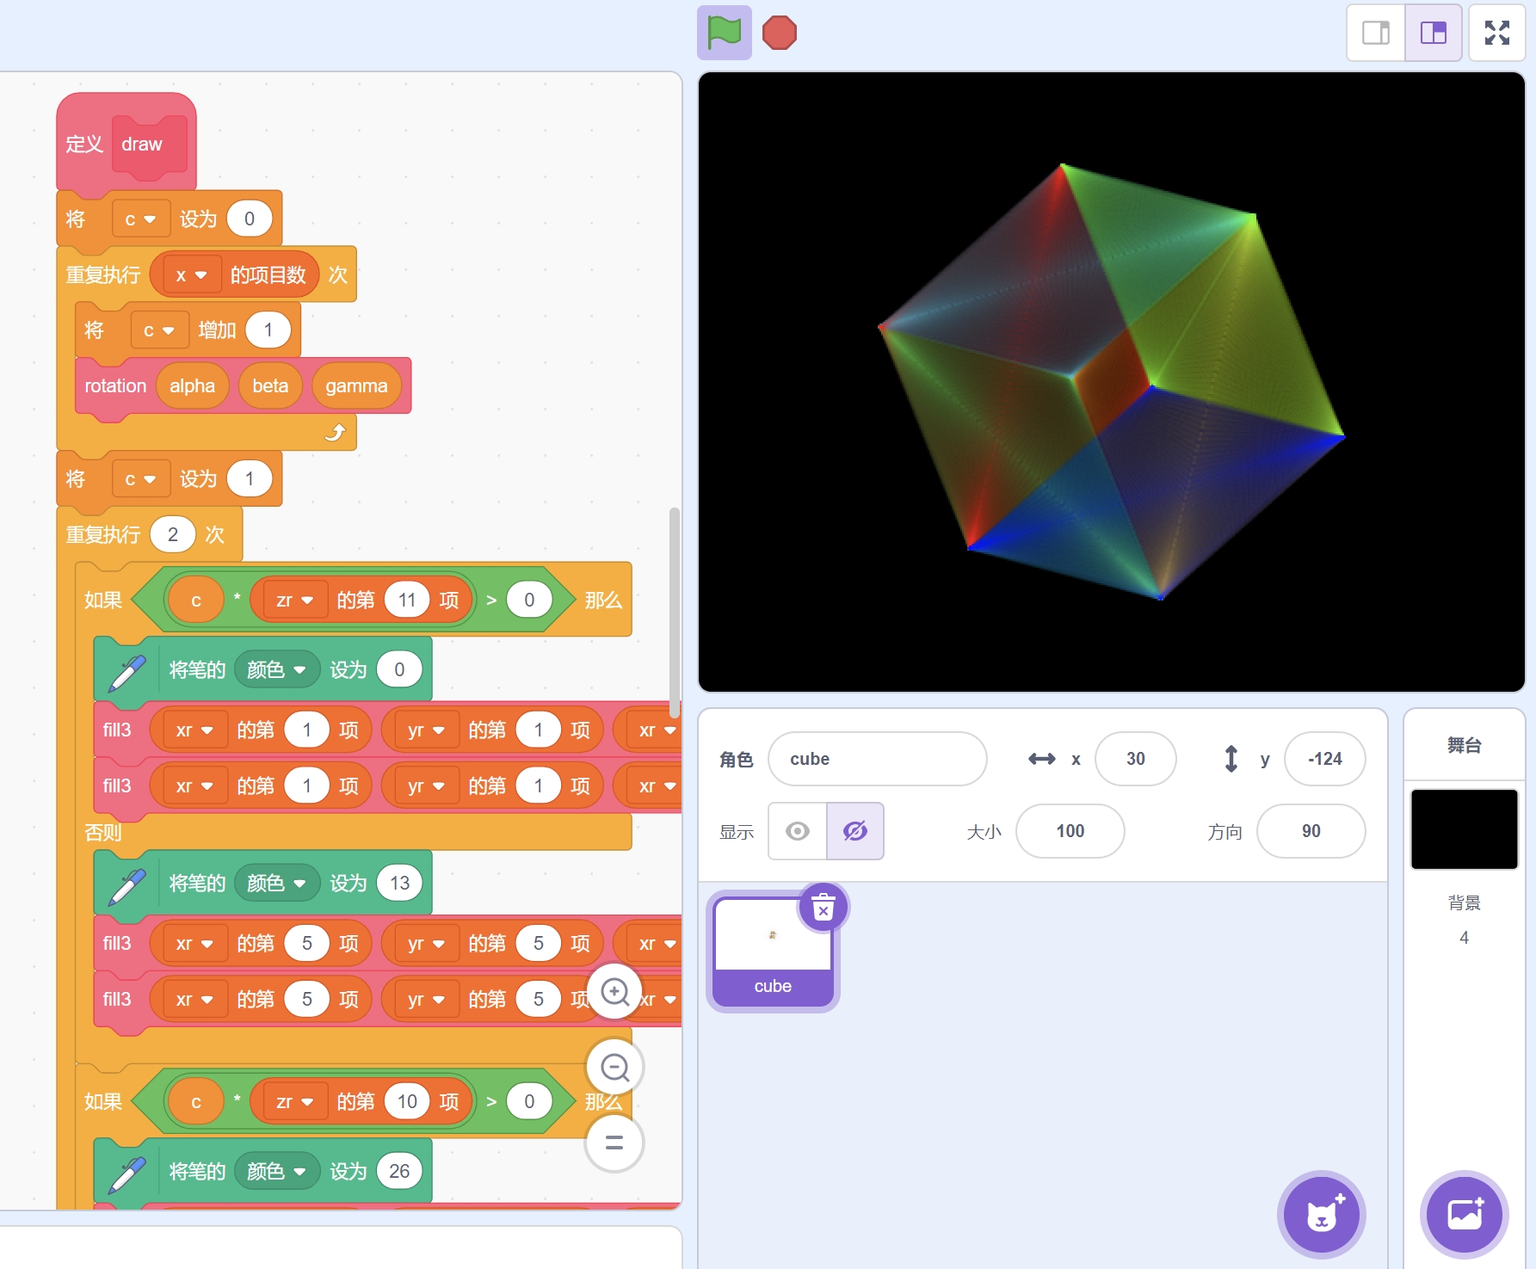The width and height of the screenshot is (1536, 1269).
Task: Zoom out the code workspace
Action: (x=614, y=1068)
